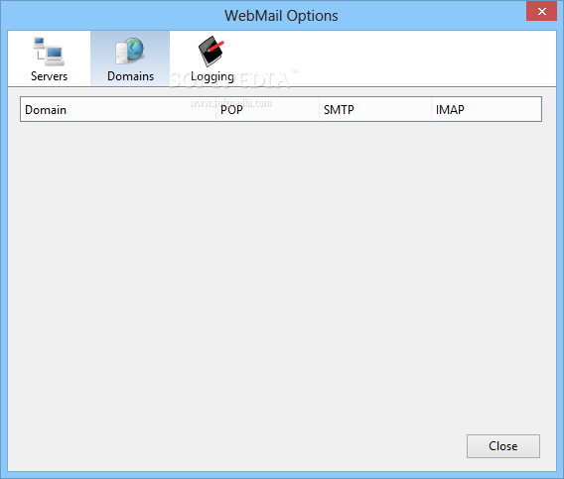Open the Servers section icon
The height and width of the screenshot is (479, 564).
[49, 52]
